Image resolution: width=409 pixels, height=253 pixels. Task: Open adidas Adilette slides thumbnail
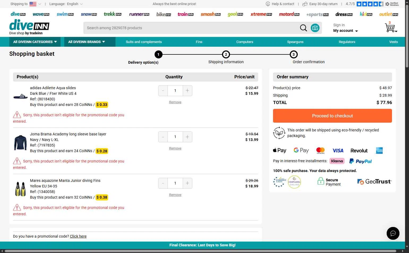point(20,96)
